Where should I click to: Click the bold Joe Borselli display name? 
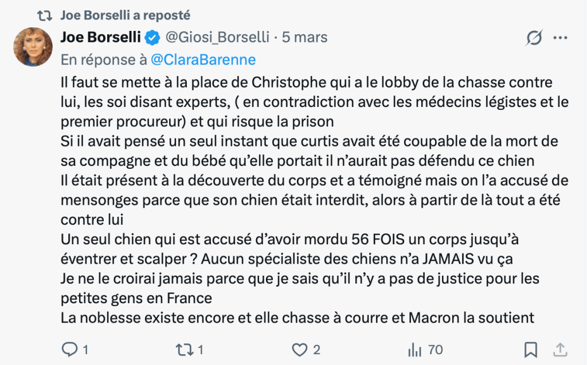point(101,38)
